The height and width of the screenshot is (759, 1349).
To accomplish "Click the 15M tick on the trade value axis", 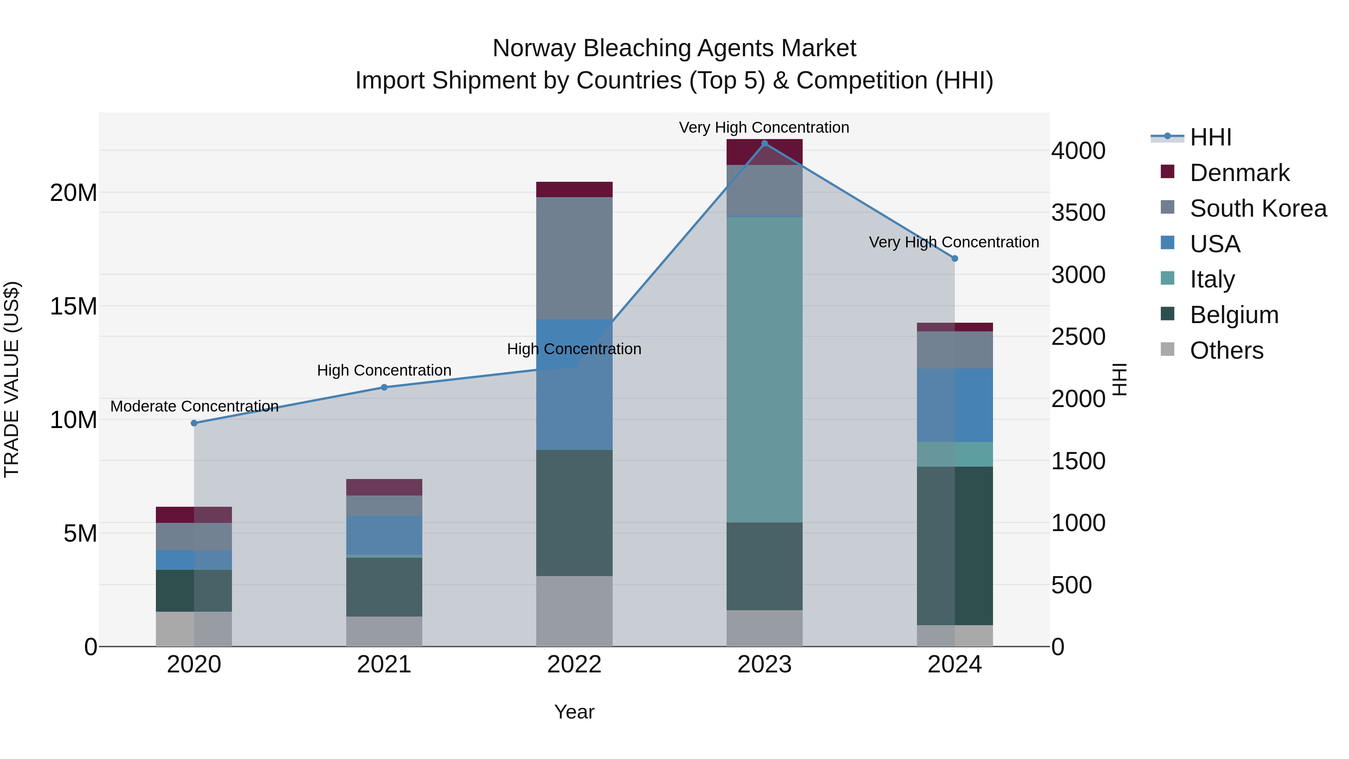I will (73, 307).
